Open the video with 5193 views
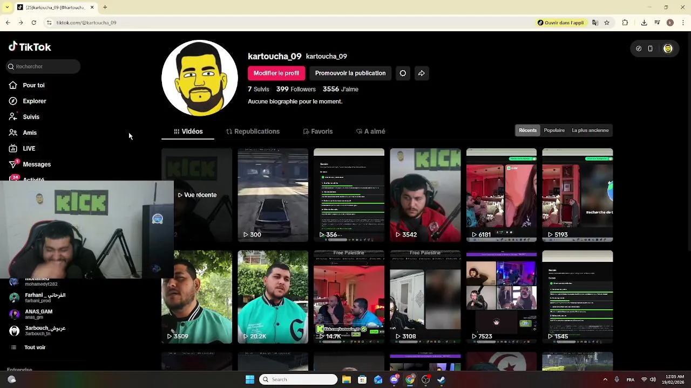The image size is (691, 388). pyautogui.click(x=578, y=195)
